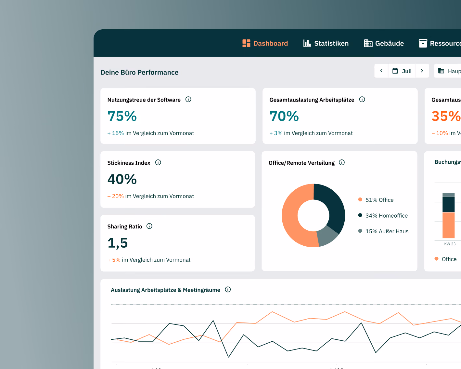Click the 75% usage value

point(122,116)
